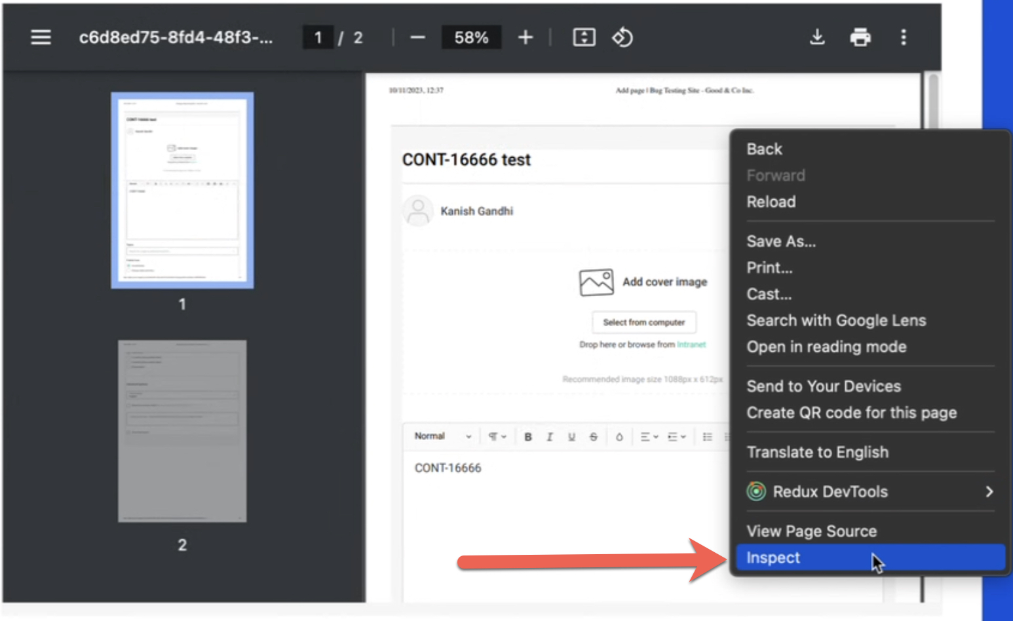Click the Select from computer button
Image resolution: width=1013 pixels, height=621 pixels.
[643, 322]
